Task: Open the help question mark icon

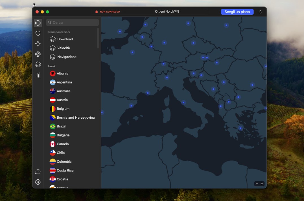Action: tap(38, 172)
